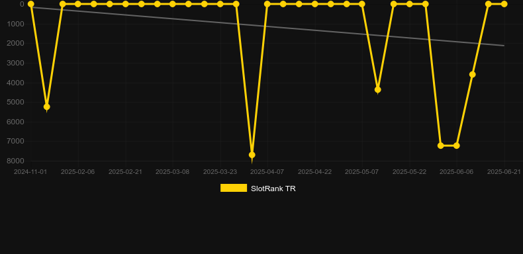This screenshot has height=254, width=523.
Task: Select the 2025-06-06 data point near 7200
Action: [x=456, y=146]
